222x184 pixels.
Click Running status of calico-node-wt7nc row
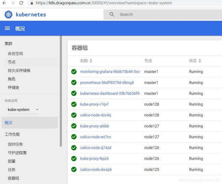[x=196, y=137]
